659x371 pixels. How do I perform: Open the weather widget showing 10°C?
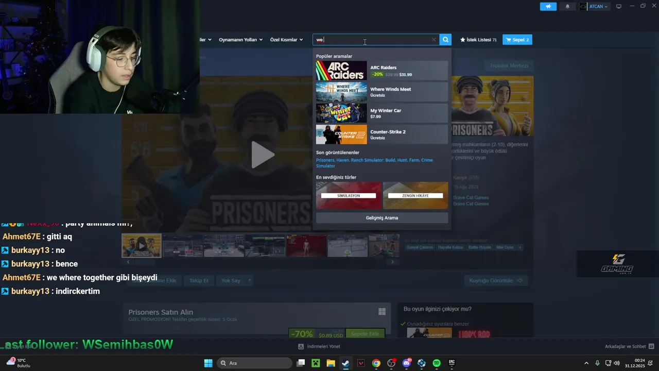point(19,363)
